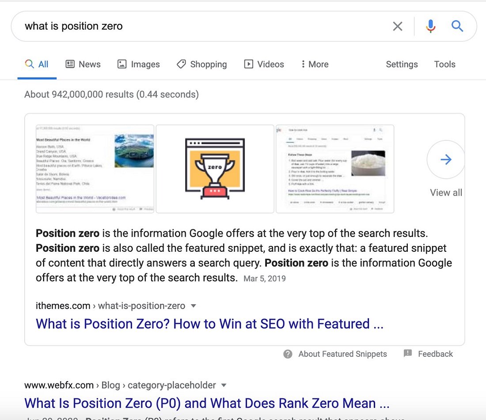
Task: Open search Settings
Action: click(402, 64)
